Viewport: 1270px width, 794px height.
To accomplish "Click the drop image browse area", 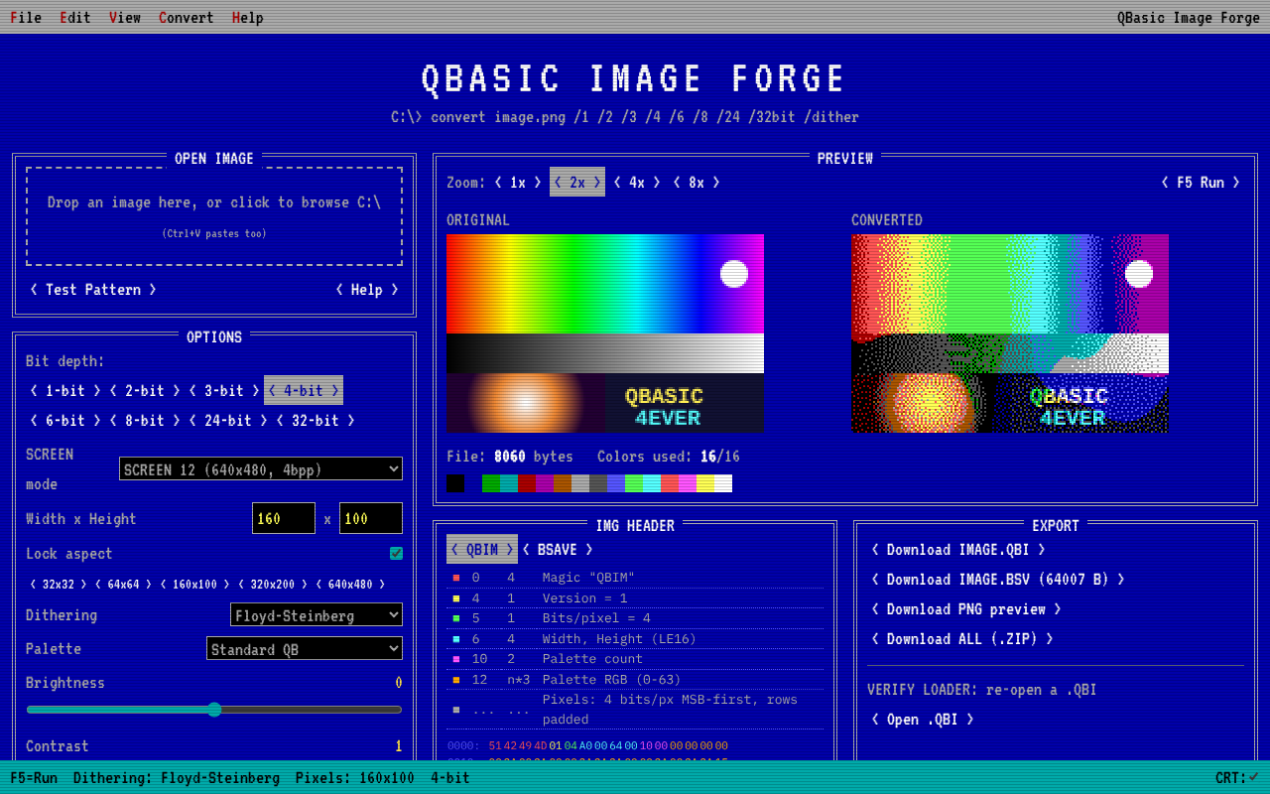I will [x=214, y=216].
